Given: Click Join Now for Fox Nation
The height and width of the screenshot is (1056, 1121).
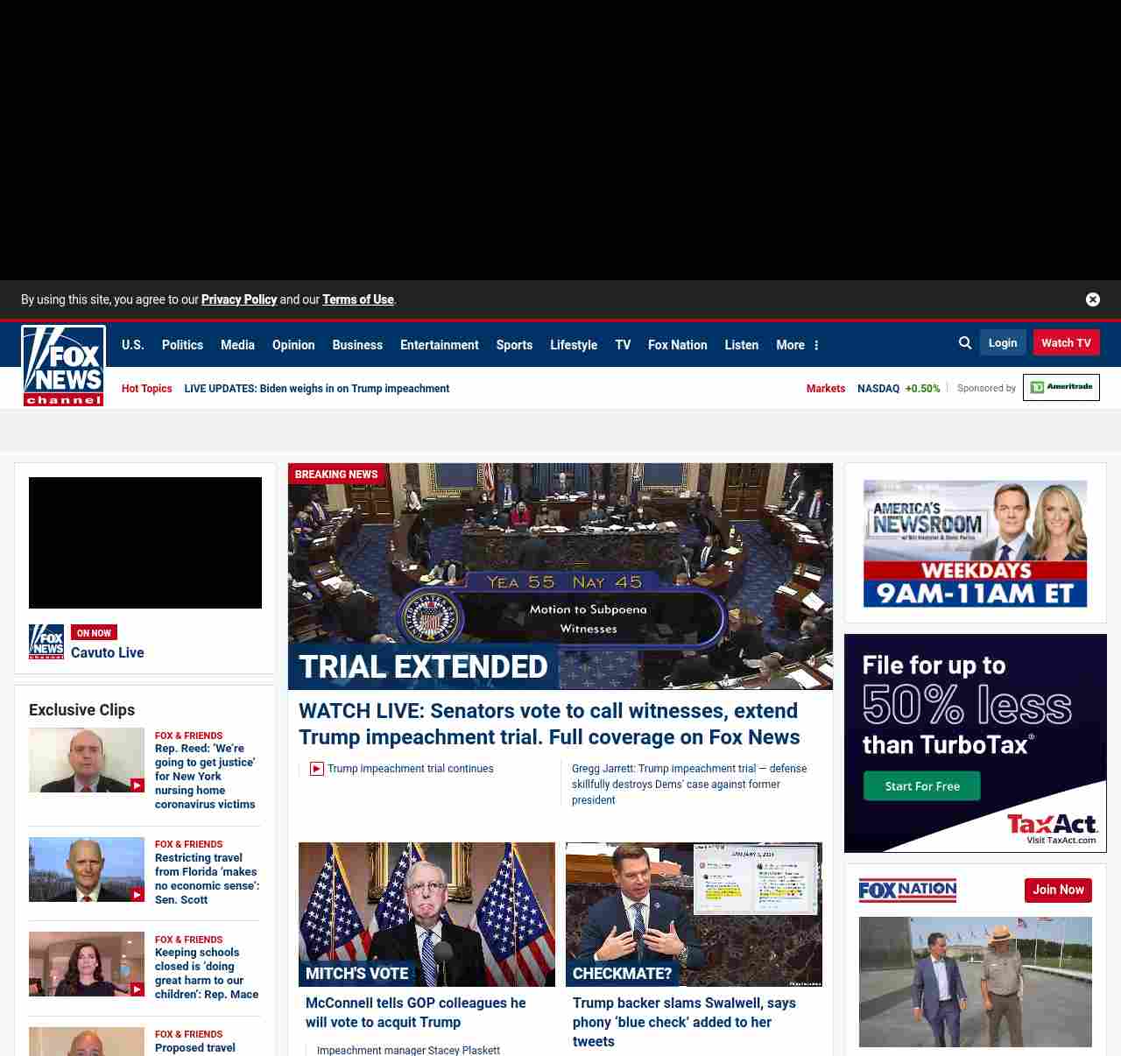Looking at the screenshot, I should point(1058,890).
